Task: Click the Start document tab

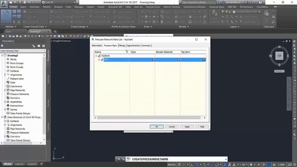Action: (8, 32)
